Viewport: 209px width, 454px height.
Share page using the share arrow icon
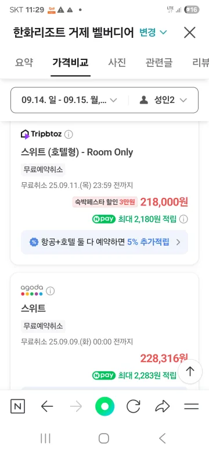coord(162,406)
